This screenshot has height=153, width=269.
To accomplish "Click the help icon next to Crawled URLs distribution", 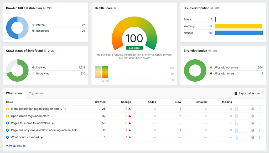I will (44, 8).
